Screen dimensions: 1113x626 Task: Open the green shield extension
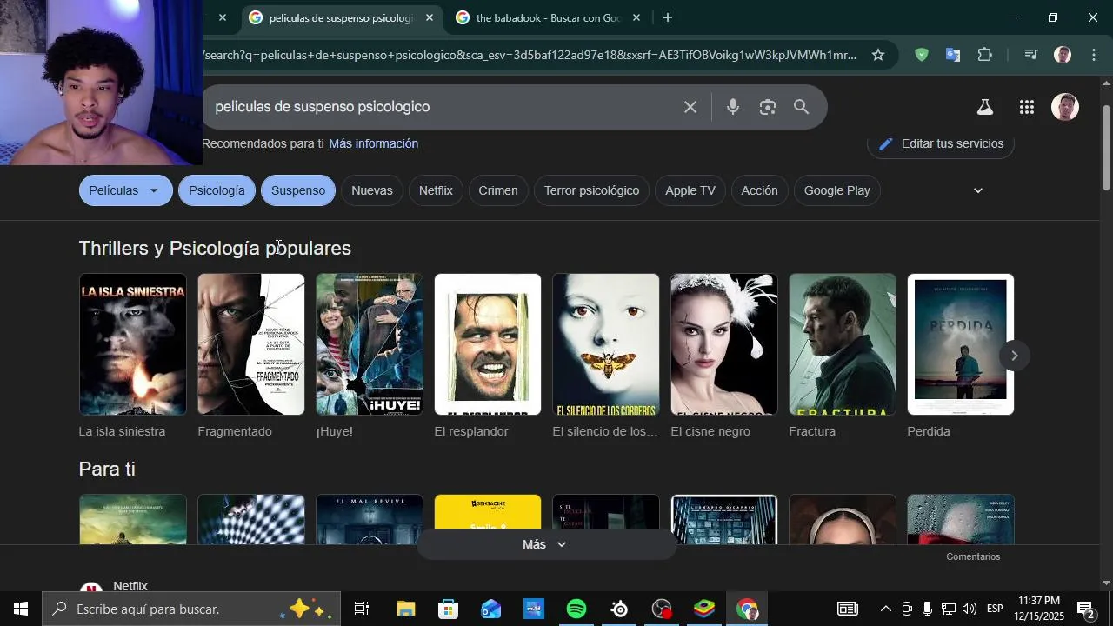pos(921,55)
